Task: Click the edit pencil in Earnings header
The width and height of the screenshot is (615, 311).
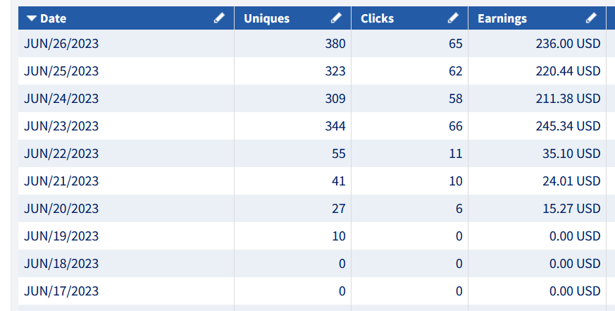Action: coord(591,18)
